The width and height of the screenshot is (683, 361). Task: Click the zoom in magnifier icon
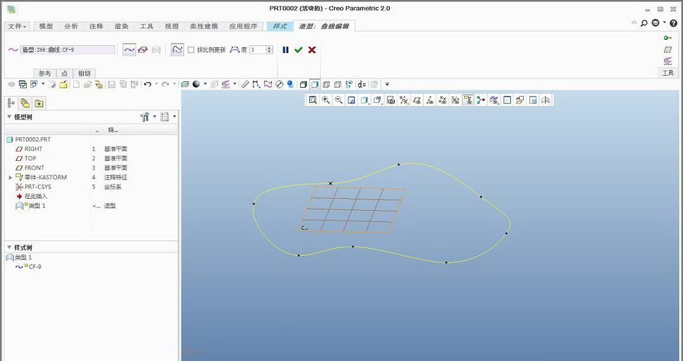[326, 100]
